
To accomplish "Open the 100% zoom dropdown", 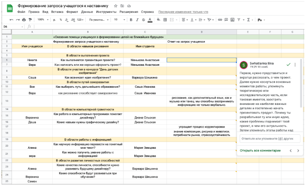I will (x=42, y=20).
